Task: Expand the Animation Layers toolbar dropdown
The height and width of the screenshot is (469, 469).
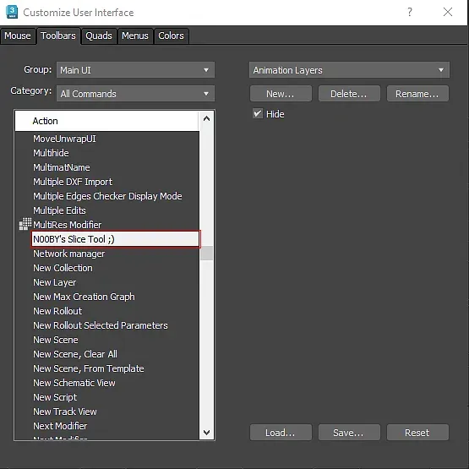Action: point(349,70)
